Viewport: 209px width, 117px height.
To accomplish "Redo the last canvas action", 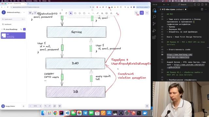I will pos(50,106).
